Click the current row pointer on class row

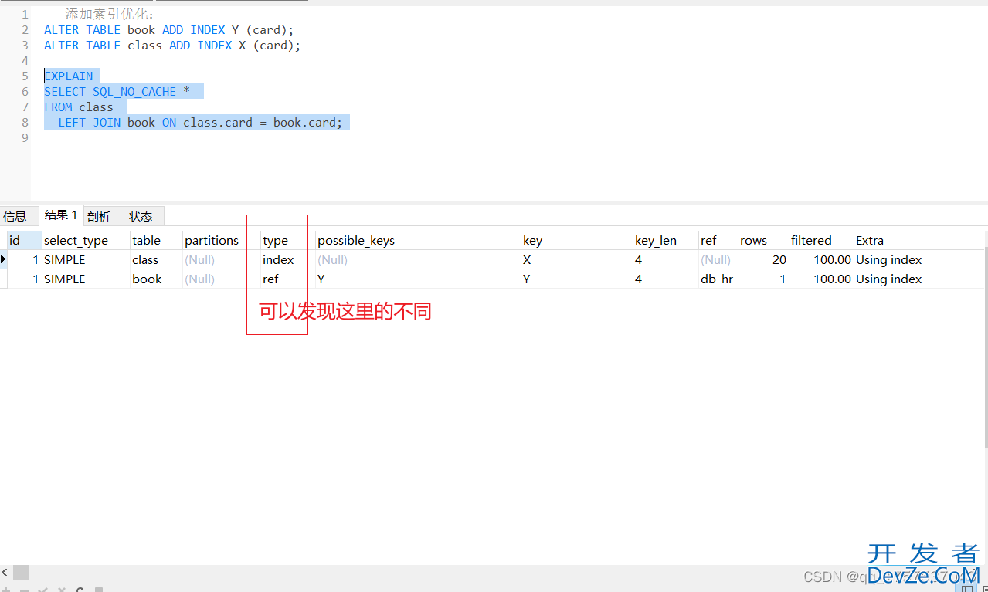4,259
